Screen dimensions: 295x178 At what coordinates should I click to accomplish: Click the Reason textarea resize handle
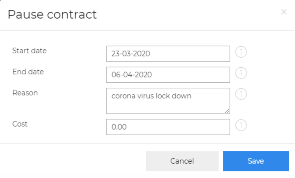tap(227, 111)
